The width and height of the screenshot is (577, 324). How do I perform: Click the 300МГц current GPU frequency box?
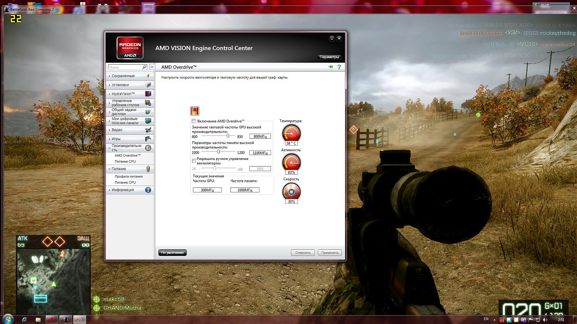pos(207,190)
